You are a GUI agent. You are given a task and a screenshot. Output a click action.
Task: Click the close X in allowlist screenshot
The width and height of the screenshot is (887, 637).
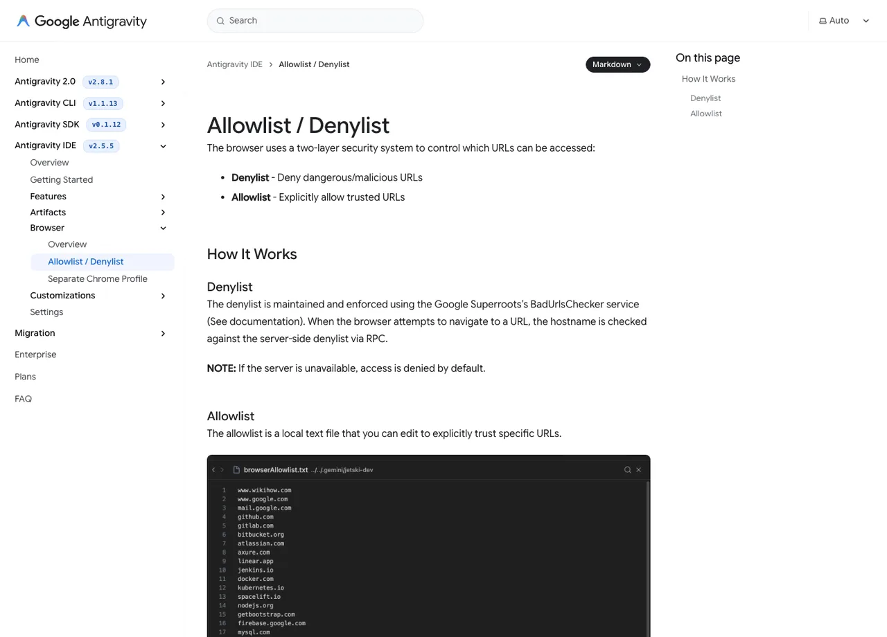(639, 469)
